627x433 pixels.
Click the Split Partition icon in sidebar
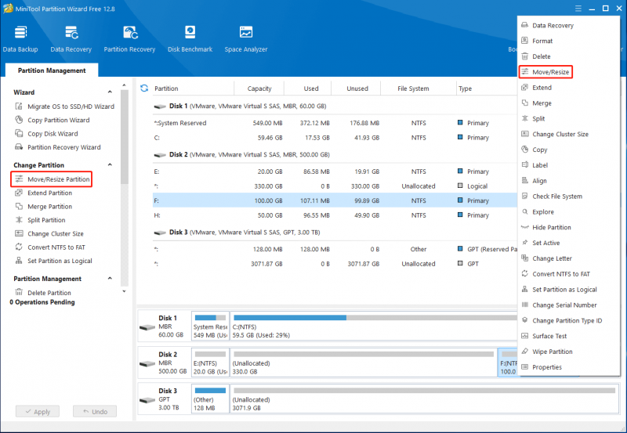tap(19, 220)
